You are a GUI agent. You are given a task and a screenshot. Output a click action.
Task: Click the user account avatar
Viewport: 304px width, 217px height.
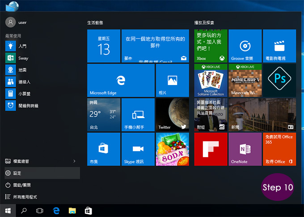point(10,22)
